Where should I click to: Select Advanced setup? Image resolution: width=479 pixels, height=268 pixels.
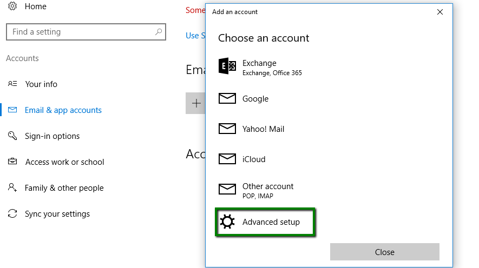pos(265,222)
